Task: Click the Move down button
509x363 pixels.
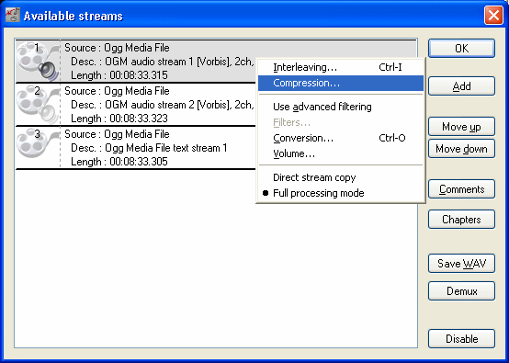Action: click(461, 149)
